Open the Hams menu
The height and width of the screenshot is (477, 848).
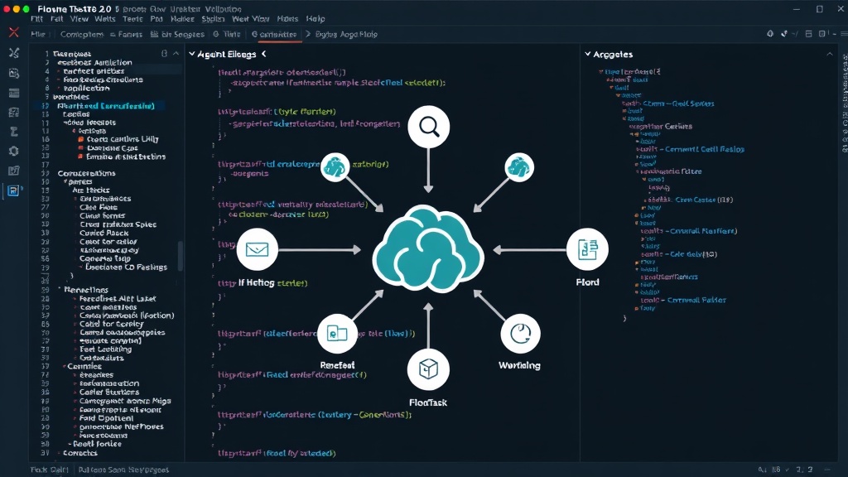point(287,18)
